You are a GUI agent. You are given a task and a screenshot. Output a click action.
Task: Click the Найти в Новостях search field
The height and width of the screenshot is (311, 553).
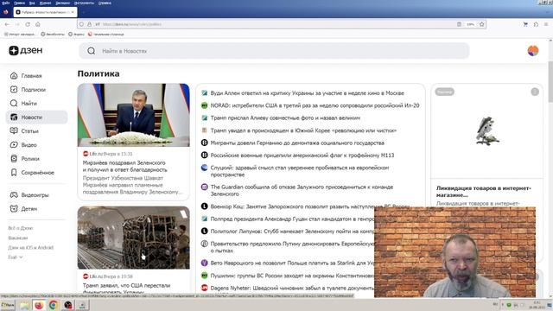point(274,51)
